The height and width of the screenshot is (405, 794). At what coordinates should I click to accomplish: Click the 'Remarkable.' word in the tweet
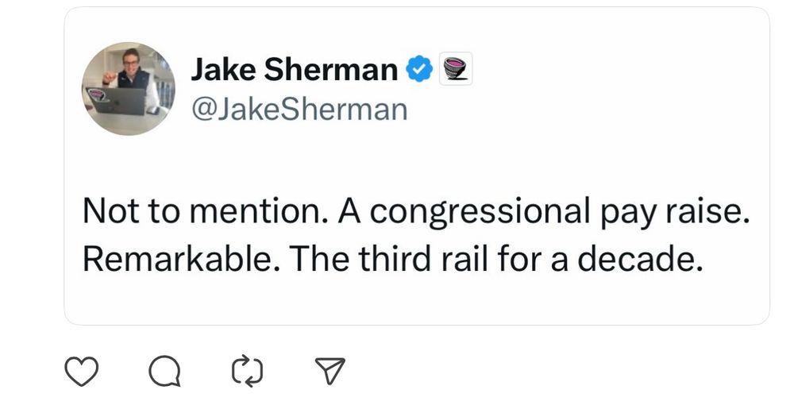[181, 259]
